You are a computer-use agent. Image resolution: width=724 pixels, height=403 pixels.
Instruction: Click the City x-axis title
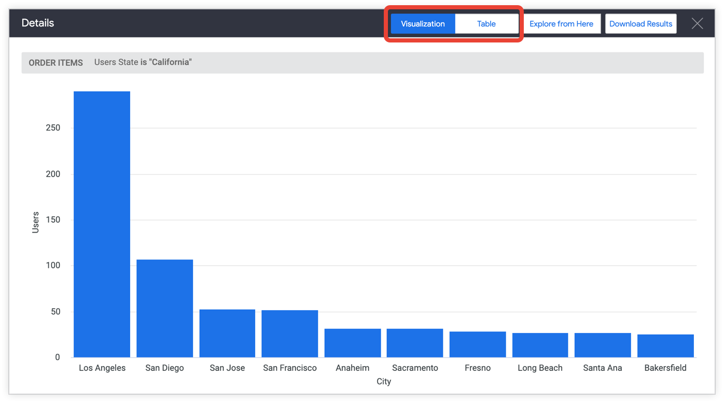(x=384, y=381)
